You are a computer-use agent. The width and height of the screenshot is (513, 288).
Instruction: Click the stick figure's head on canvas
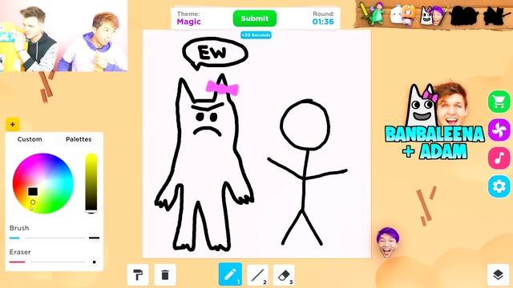(305, 125)
